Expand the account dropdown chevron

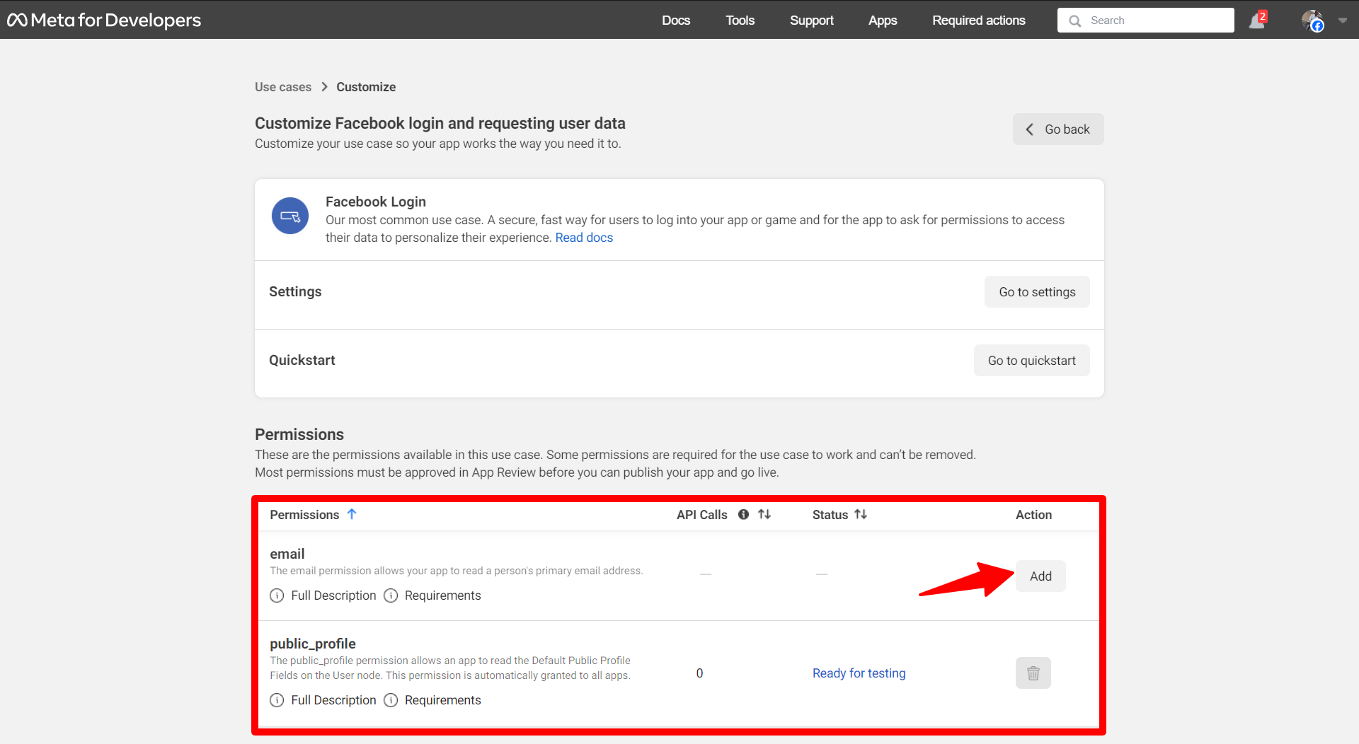tap(1343, 20)
